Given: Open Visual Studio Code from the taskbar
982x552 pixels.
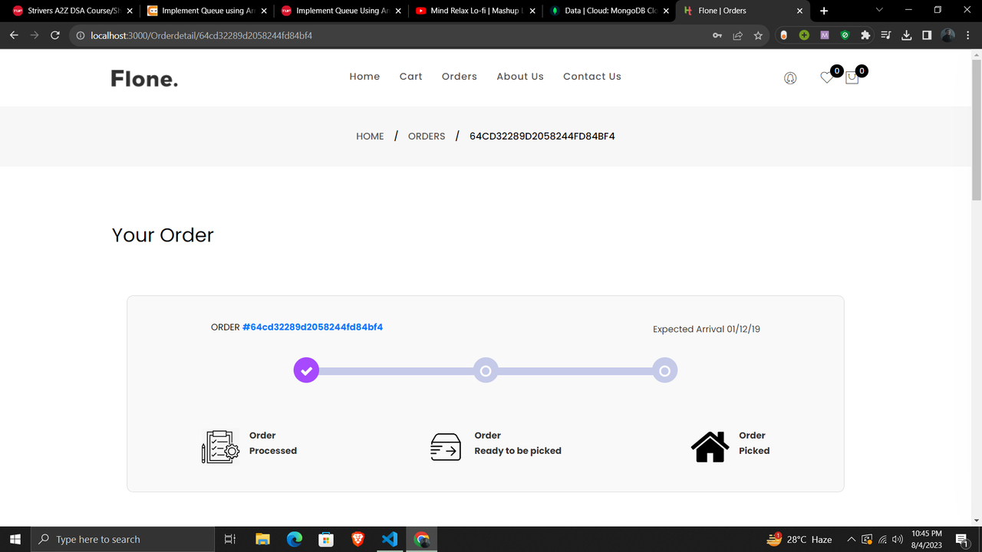Looking at the screenshot, I should click(390, 539).
